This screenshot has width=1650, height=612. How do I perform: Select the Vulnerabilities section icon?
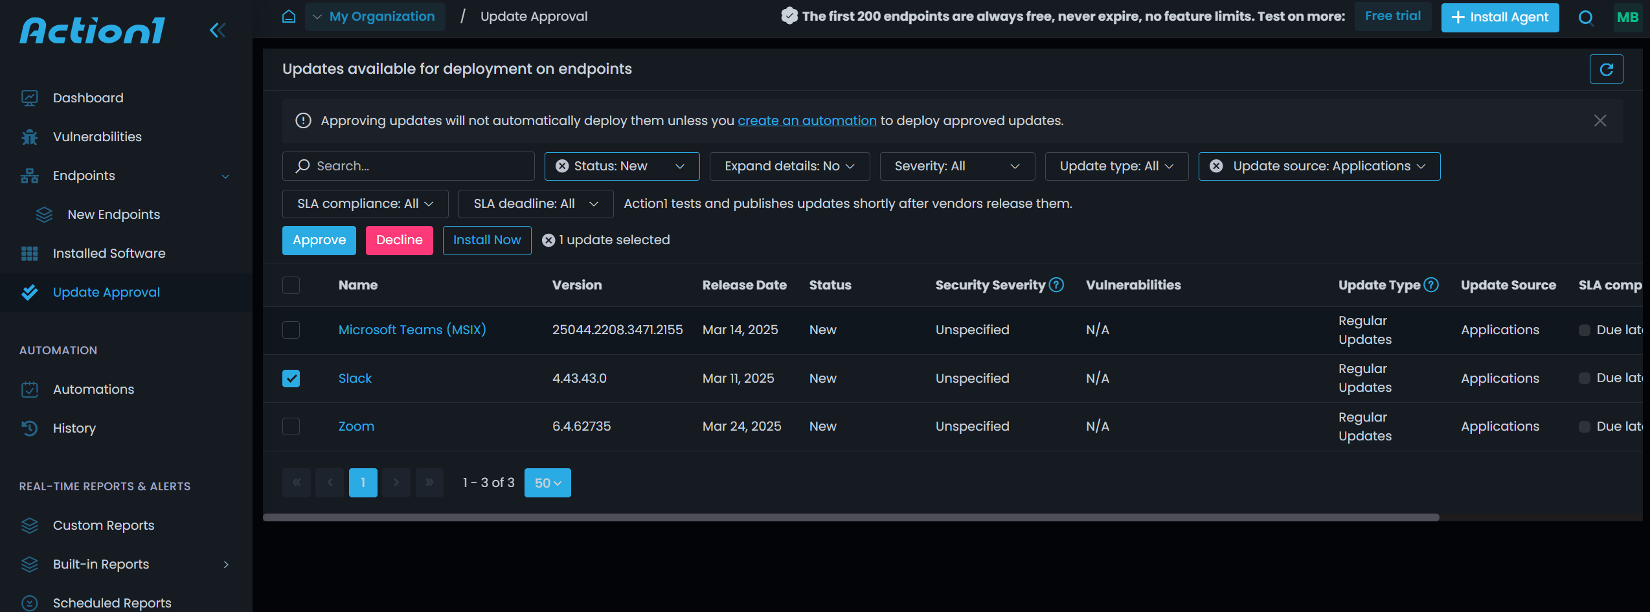pyautogui.click(x=29, y=137)
